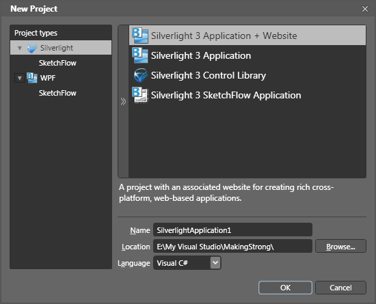
Task: Collapse the Silverlight tree node arrow
Action: (x=20, y=48)
